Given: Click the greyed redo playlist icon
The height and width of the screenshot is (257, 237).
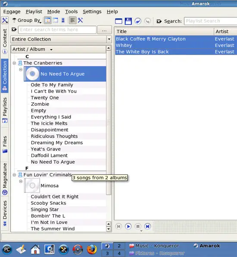Looking at the screenshot, I should tap(148, 21).
